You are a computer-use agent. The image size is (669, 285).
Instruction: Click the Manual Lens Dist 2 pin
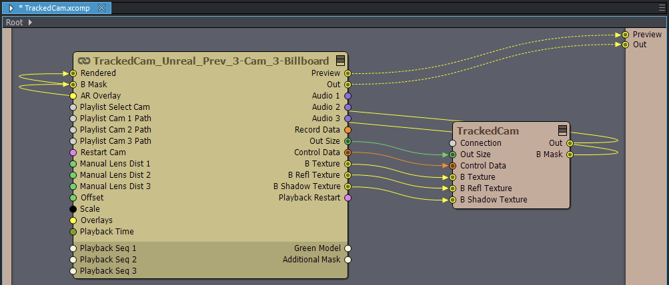coord(73,175)
